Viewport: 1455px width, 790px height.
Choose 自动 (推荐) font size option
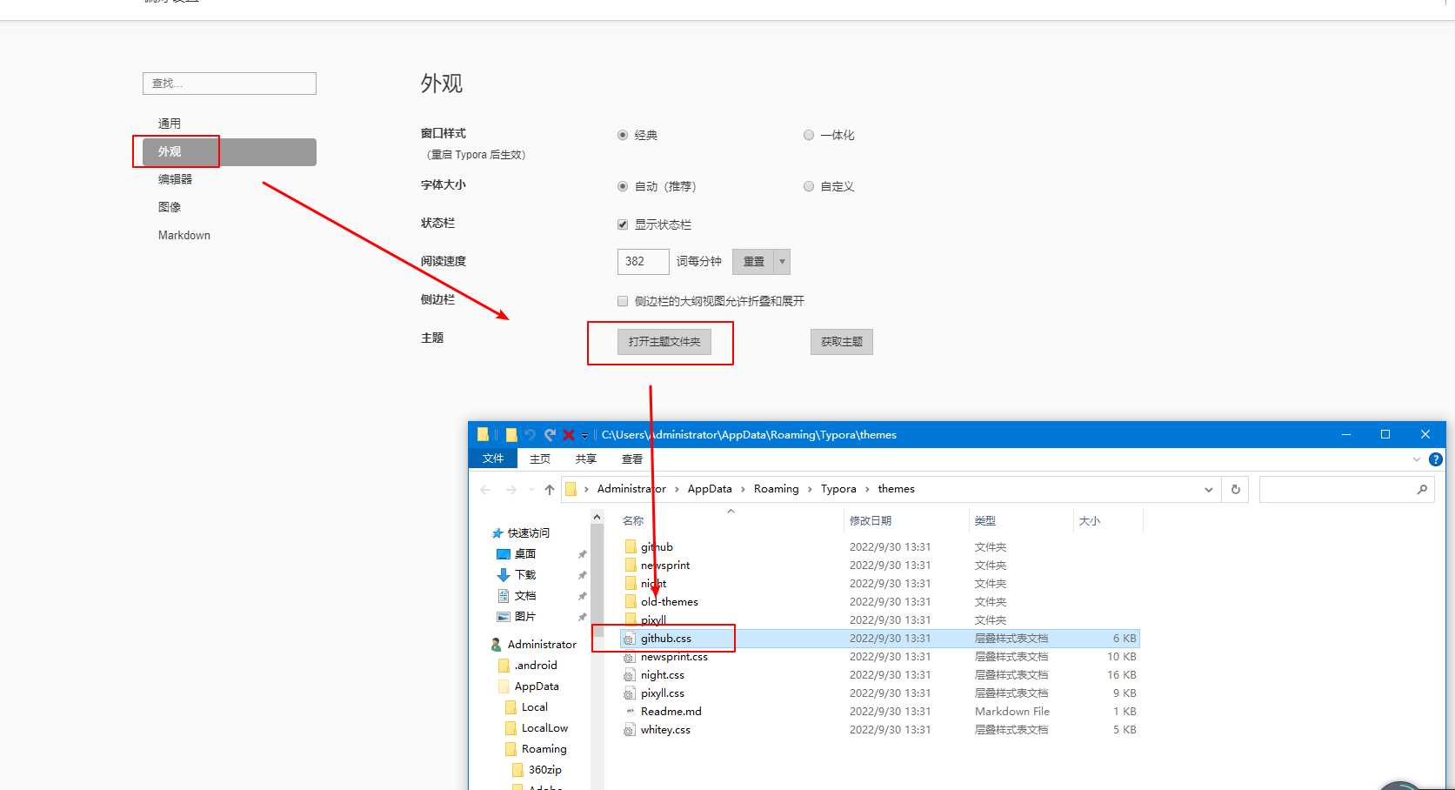(623, 186)
